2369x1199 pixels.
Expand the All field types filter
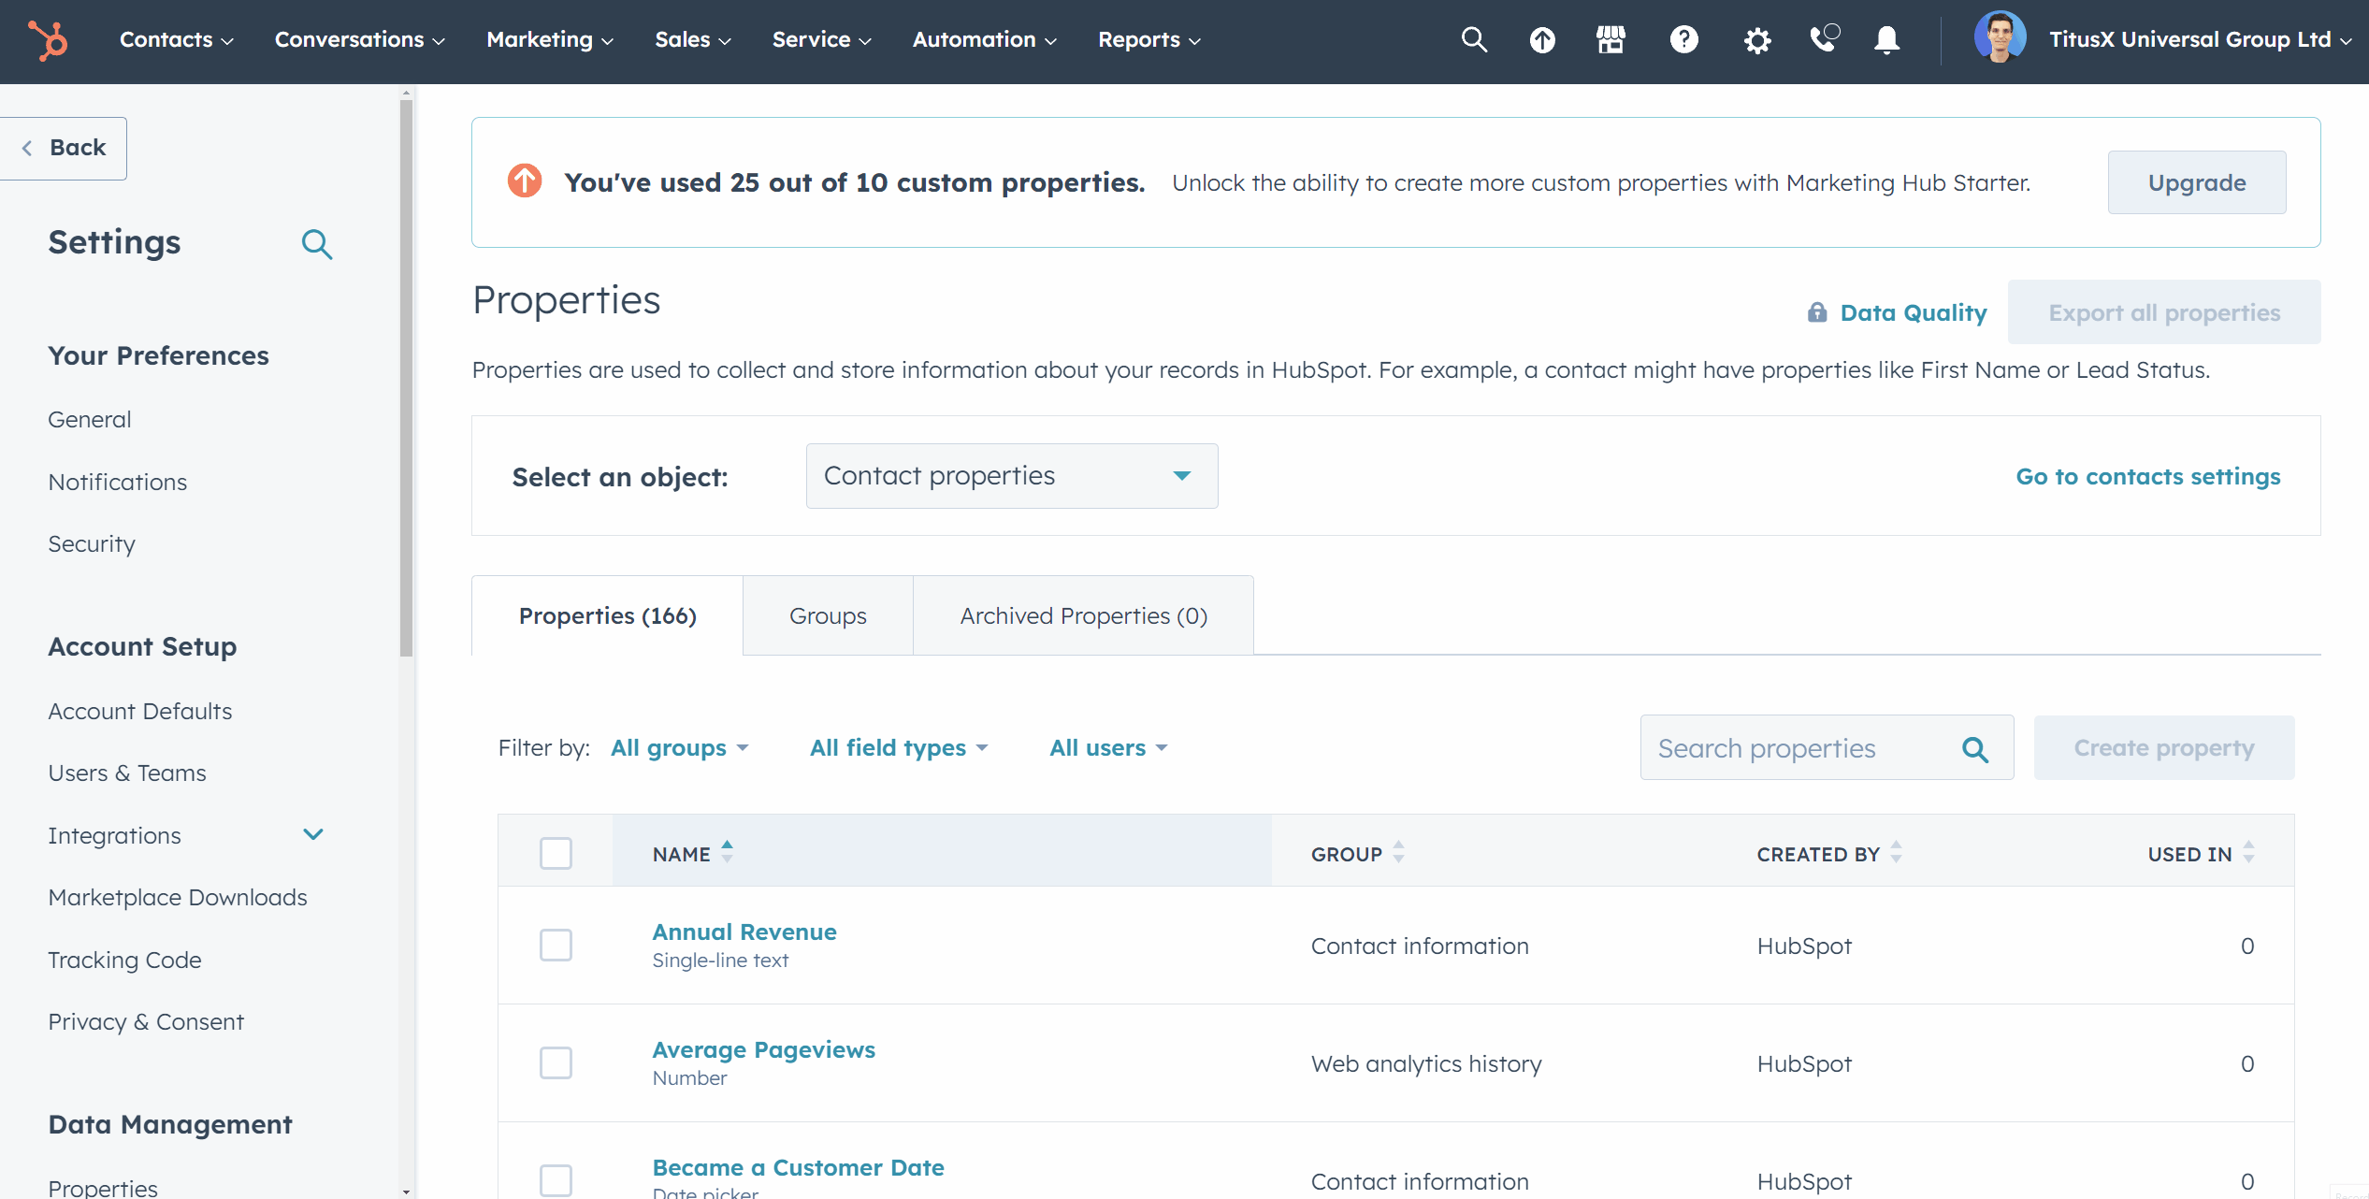tap(898, 748)
